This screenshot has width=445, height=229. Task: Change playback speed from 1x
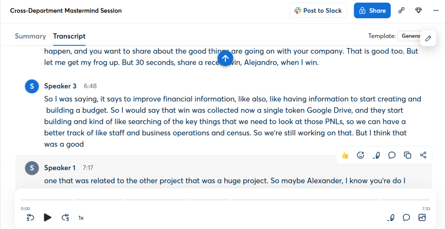pos(81,218)
